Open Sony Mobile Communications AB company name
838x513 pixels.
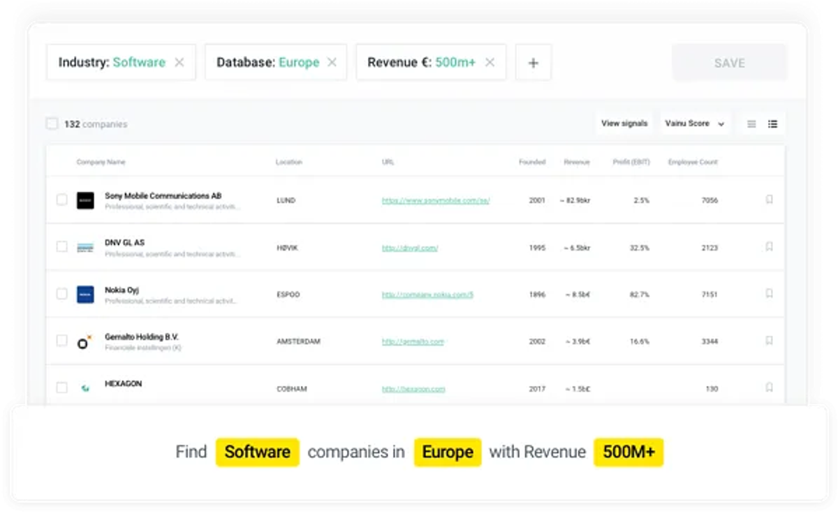pyautogui.click(x=163, y=196)
